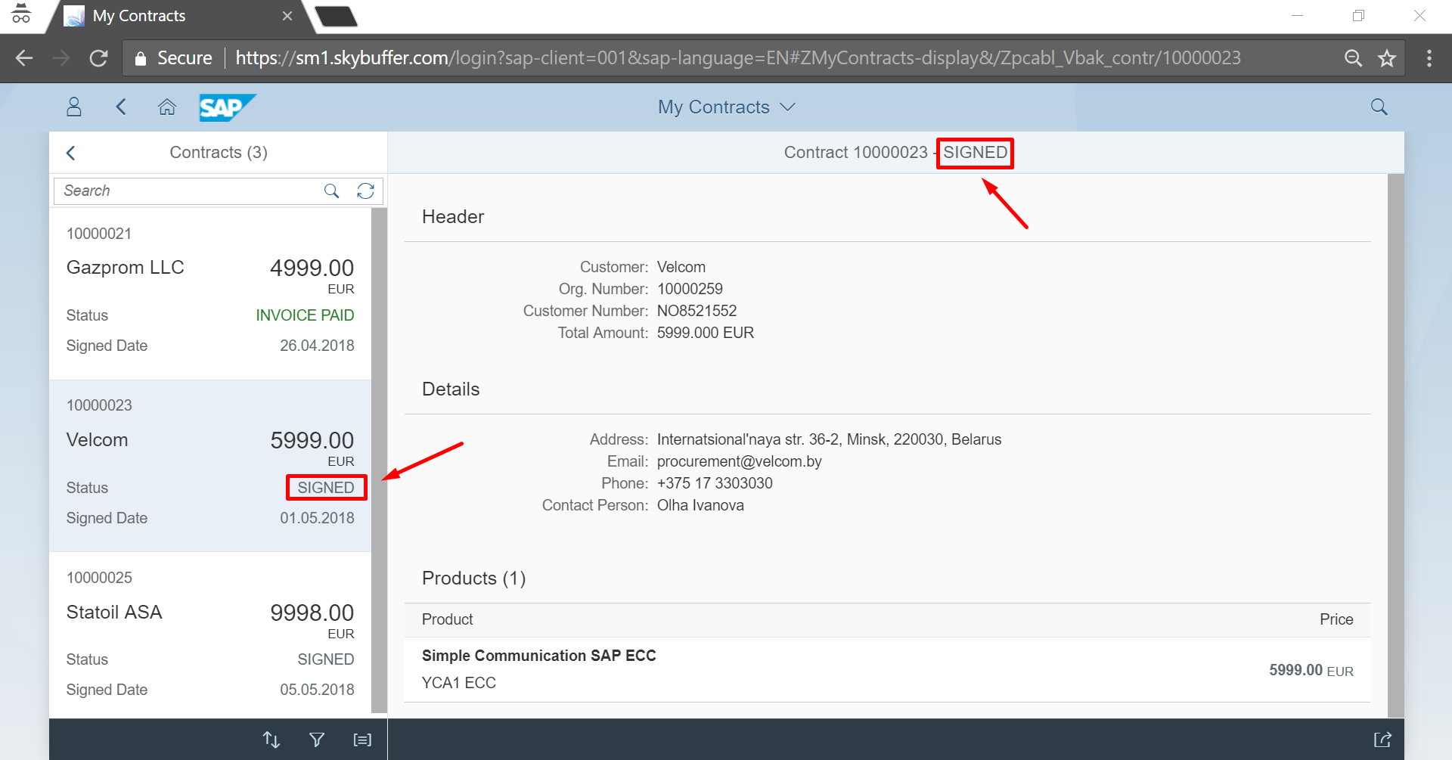The height and width of the screenshot is (760, 1452).
Task: Click the Product column header
Action: pyautogui.click(x=447, y=619)
